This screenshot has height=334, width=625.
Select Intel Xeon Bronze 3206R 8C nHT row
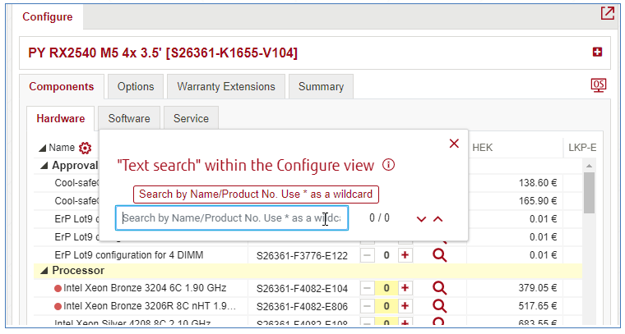pyautogui.click(x=150, y=306)
